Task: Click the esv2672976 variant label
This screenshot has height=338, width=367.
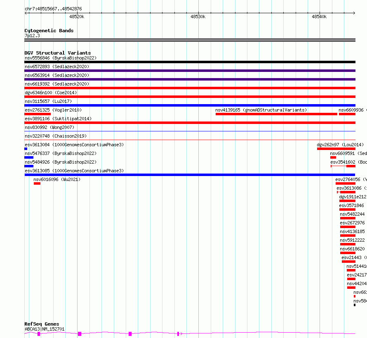Action: tap(352, 223)
